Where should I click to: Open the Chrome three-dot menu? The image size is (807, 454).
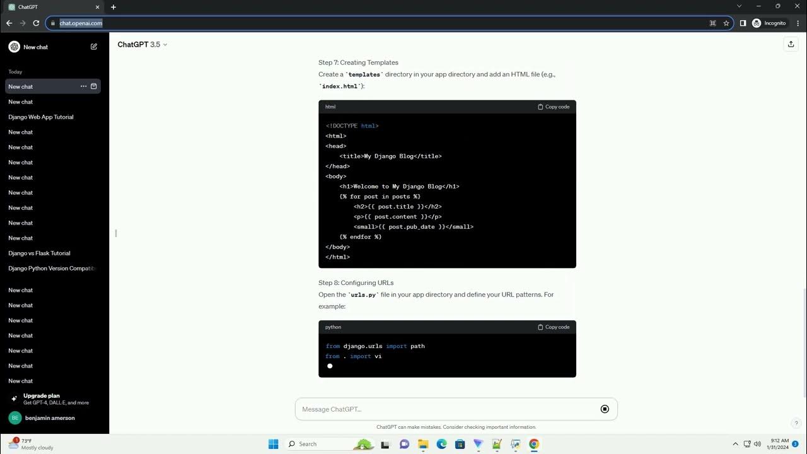pyautogui.click(x=798, y=23)
